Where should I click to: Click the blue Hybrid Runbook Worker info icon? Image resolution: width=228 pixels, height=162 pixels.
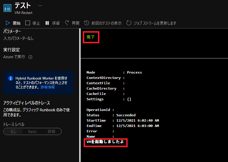[11, 78]
